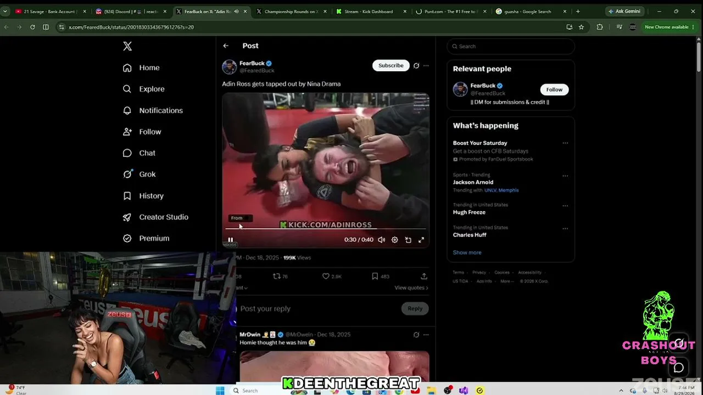This screenshot has width=703, height=395.
Task: Share the post using the share icon
Action: point(424,276)
